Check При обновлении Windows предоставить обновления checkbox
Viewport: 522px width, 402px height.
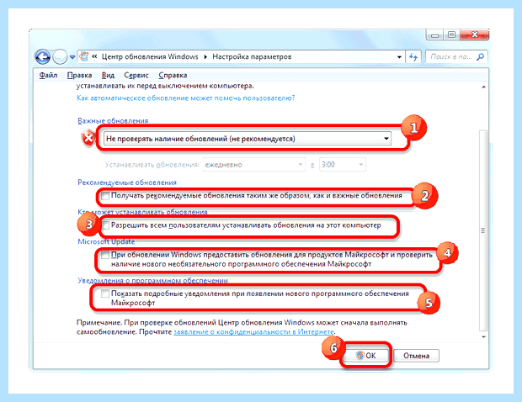(x=105, y=255)
